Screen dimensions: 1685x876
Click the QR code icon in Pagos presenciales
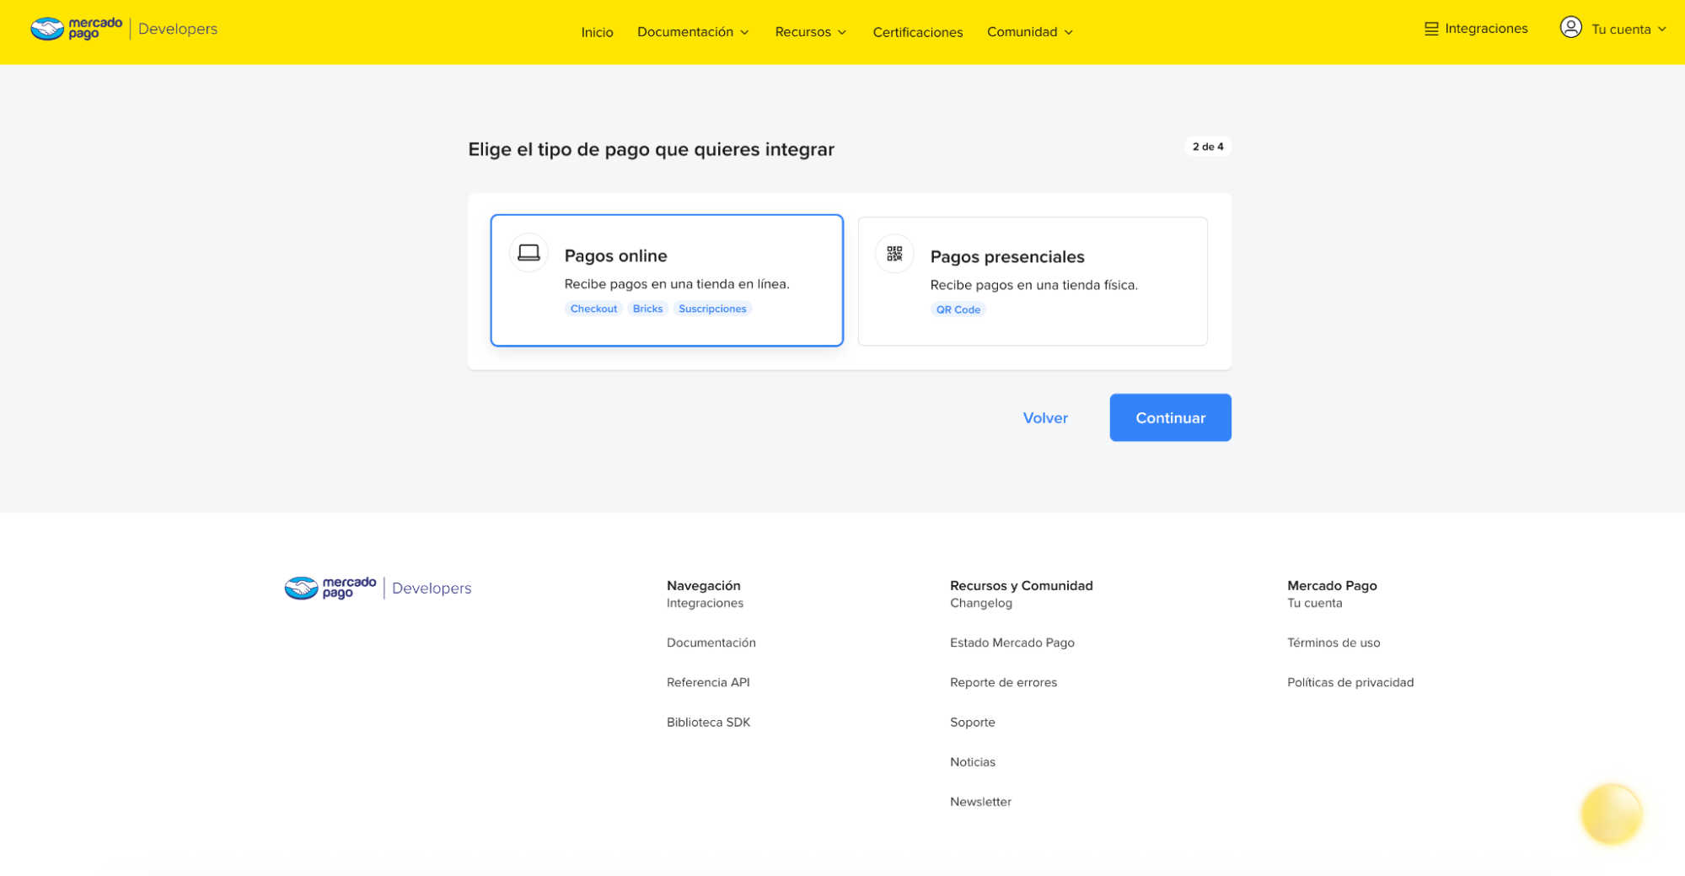click(894, 254)
